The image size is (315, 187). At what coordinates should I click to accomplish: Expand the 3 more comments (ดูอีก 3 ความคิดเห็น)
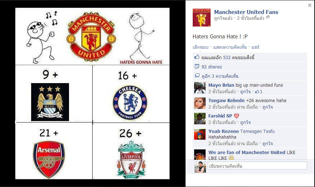click(220, 76)
